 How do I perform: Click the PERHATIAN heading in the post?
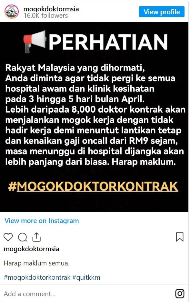point(108,42)
